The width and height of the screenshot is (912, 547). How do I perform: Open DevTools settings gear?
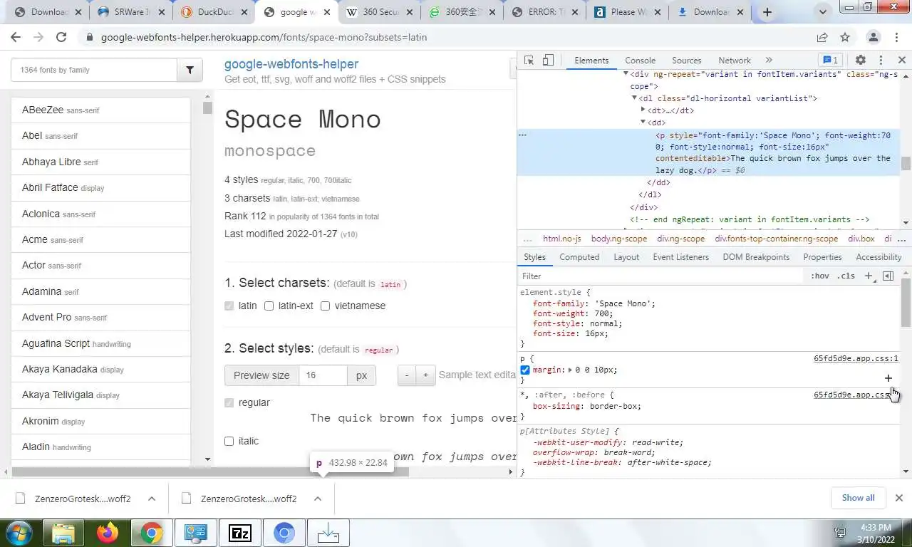pyautogui.click(x=861, y=61)
